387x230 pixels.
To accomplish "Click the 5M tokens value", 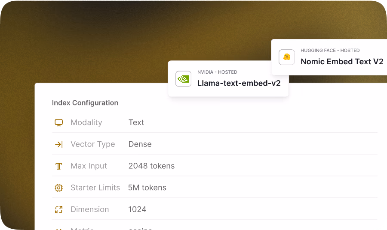I will point(147,188).
